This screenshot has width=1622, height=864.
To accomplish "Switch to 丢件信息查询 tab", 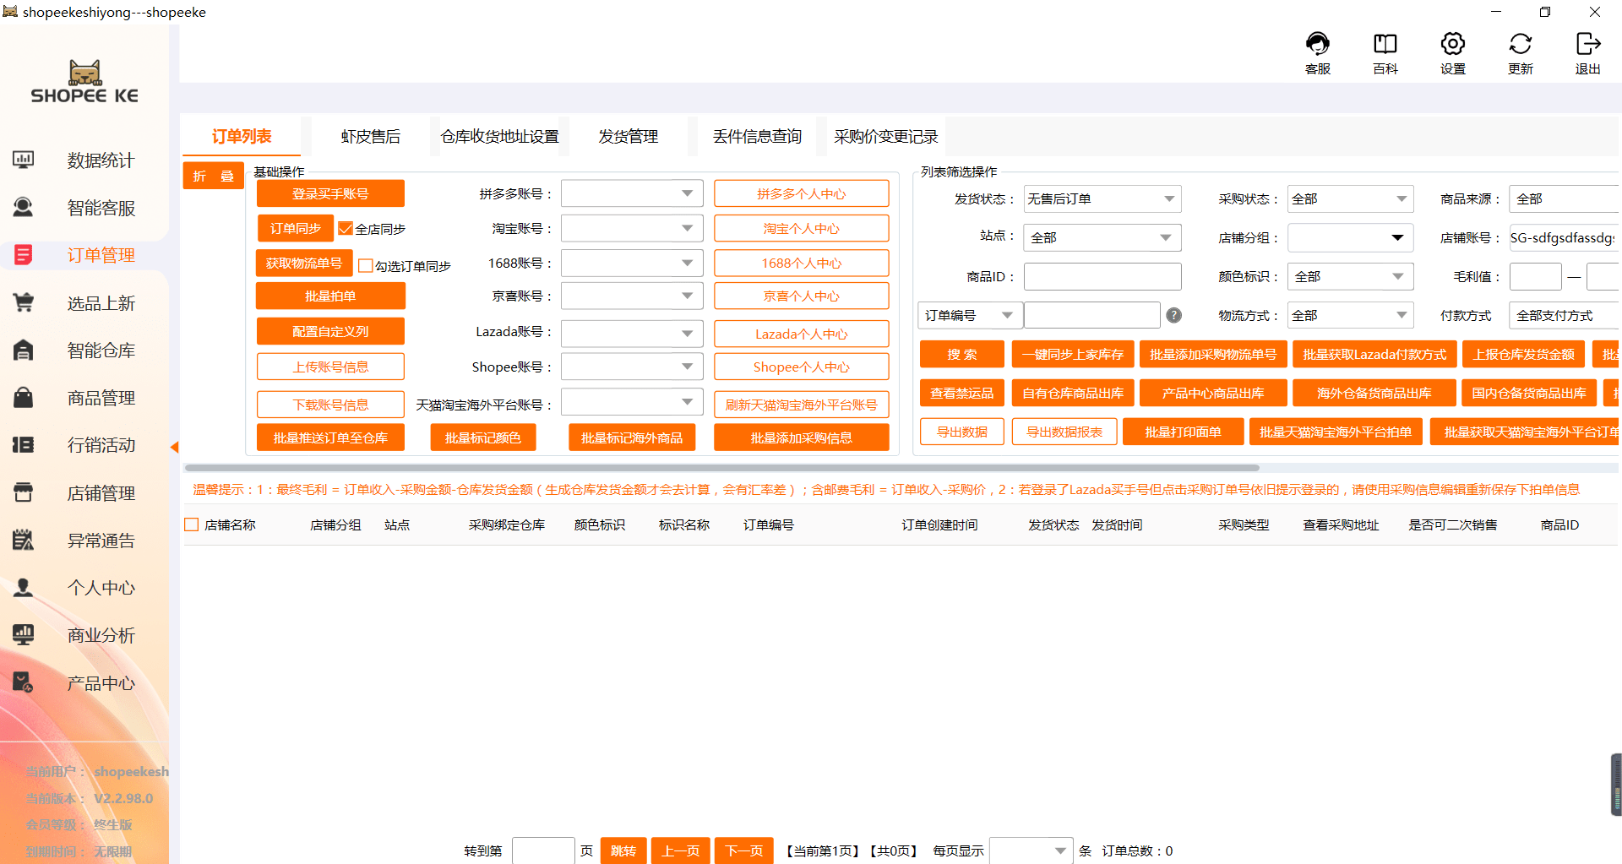I will pos(757,136).
